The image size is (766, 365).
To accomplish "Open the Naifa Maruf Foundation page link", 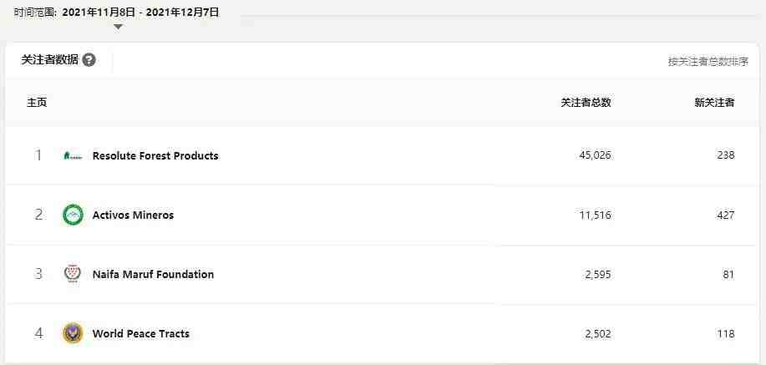I will [153, 274].
